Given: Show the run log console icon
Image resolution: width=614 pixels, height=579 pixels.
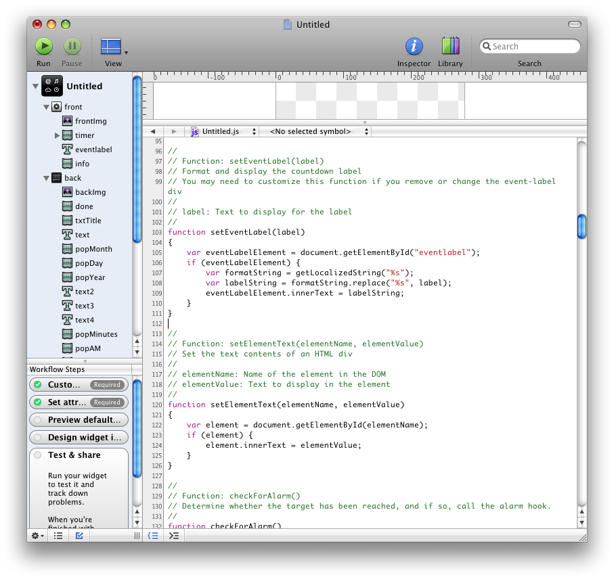Looking at the screenshot, I should [174, 536].
